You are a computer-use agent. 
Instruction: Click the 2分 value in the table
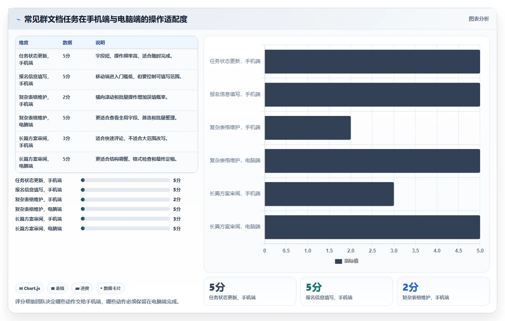(x=66, y=97)
